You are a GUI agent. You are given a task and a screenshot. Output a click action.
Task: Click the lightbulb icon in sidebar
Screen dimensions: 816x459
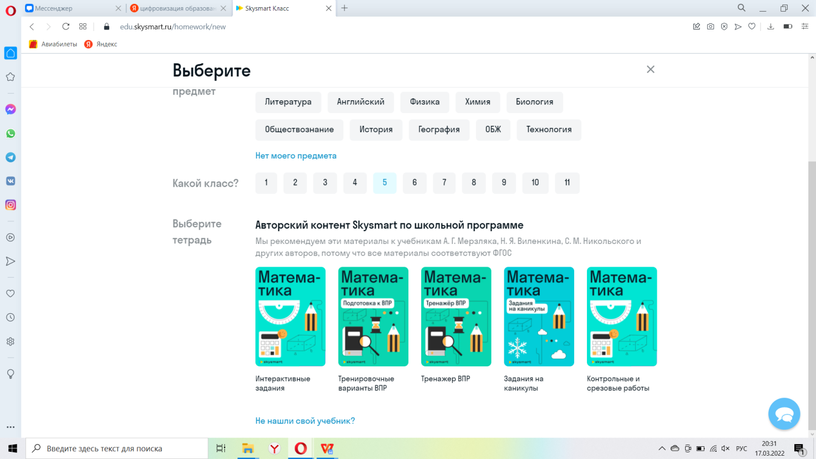(11, 374)
